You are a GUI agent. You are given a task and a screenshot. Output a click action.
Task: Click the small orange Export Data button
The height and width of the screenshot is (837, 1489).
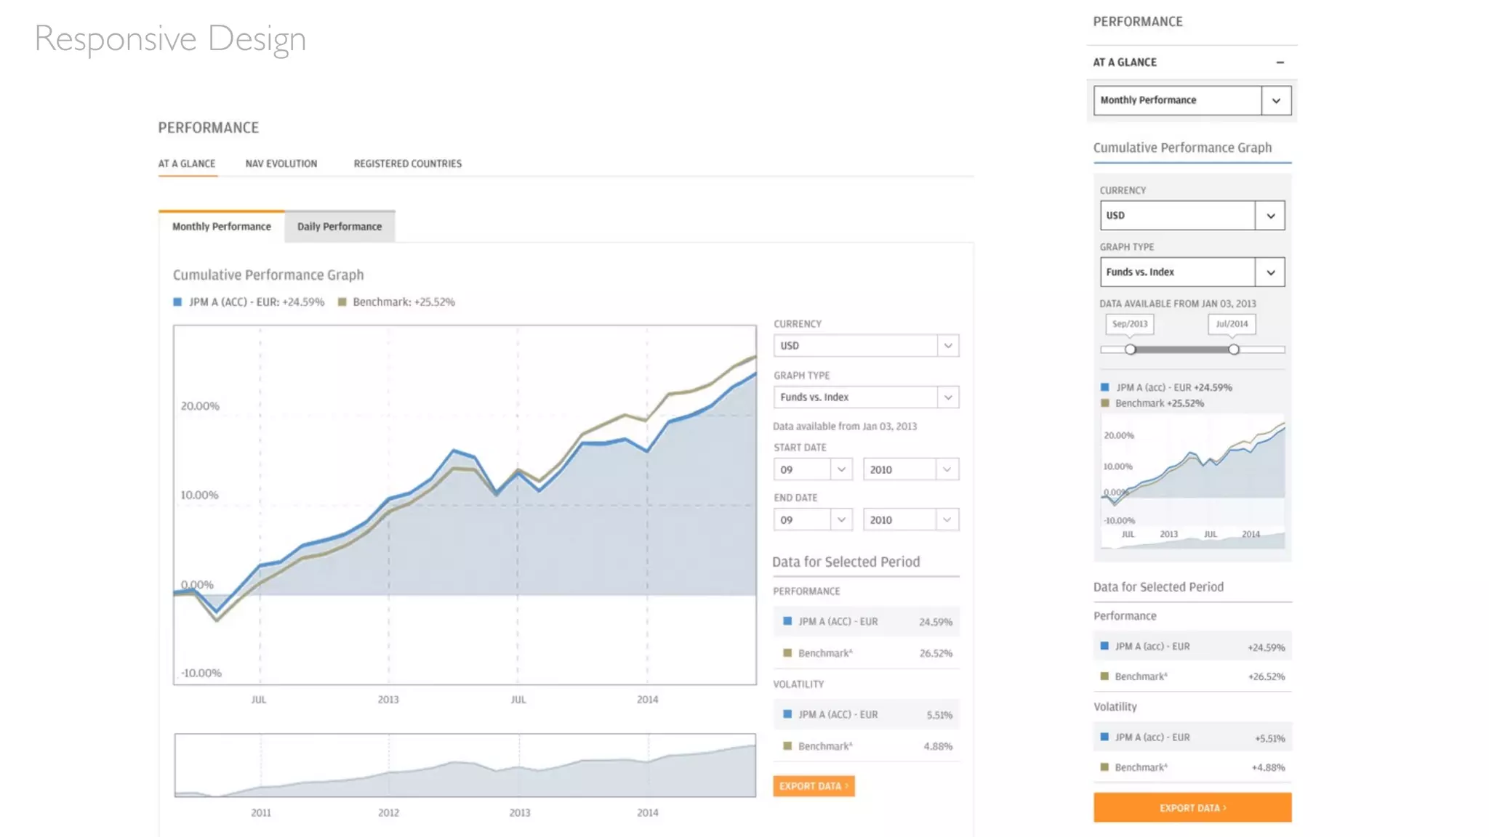(814, 786)
